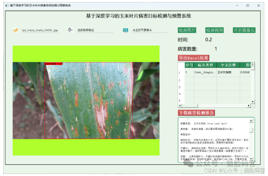The width and height of the screenshot is (268, 176).
Task: Click the camera icon
Action: (x=125, y=30)
